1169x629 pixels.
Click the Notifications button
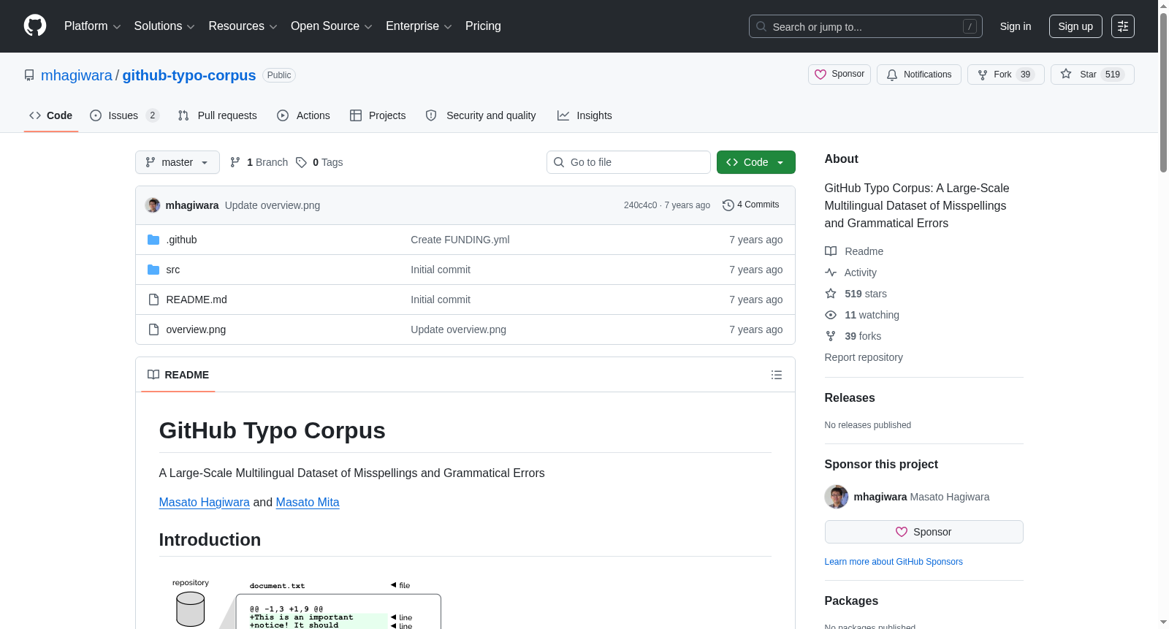(x=919, y=75)
